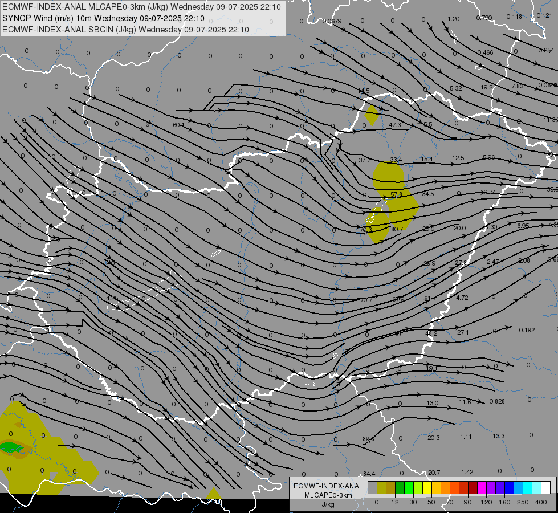This screenshot has height=513, width=558.
Task: Click the map value 27.1
Action: (463, 332)
